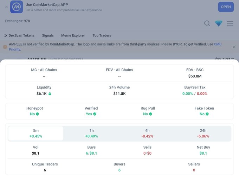Click the CoinMarketCap app logo icon

coord(17,7)
